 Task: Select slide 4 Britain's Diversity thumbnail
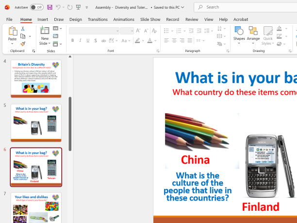pos(36,79)
